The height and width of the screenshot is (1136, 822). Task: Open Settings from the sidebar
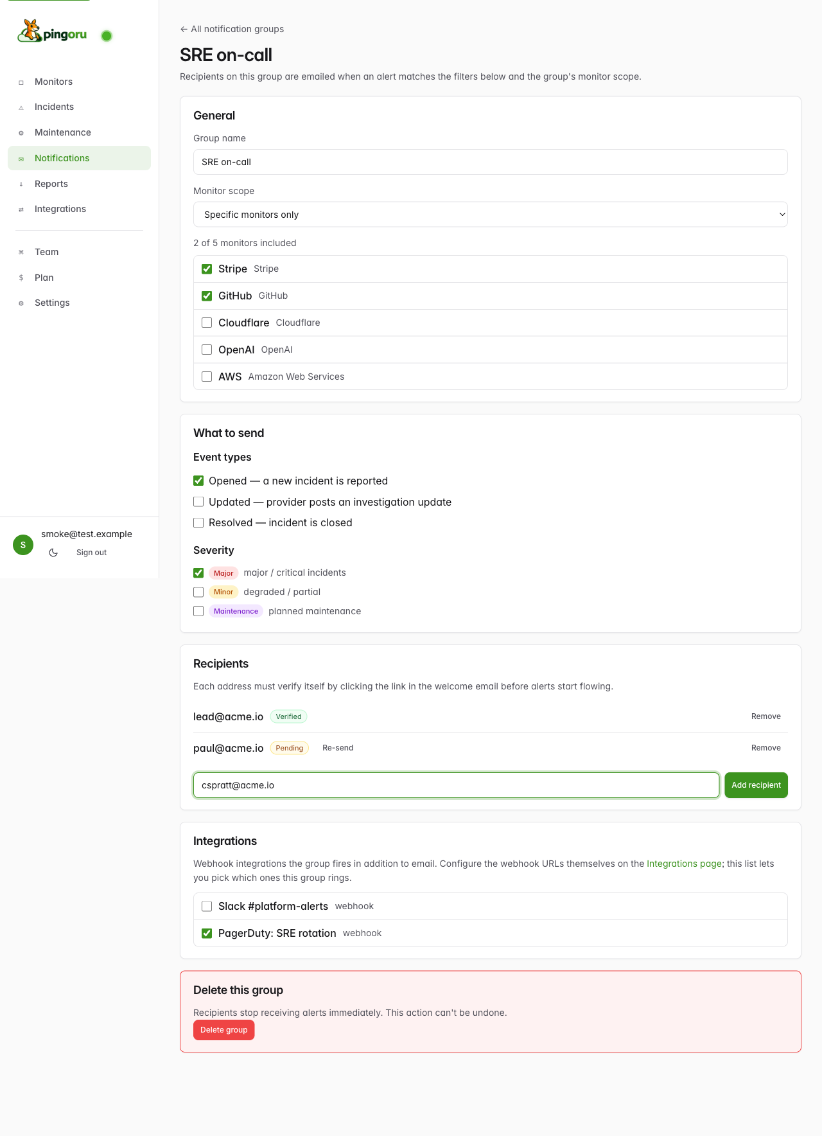pos(79,303)
